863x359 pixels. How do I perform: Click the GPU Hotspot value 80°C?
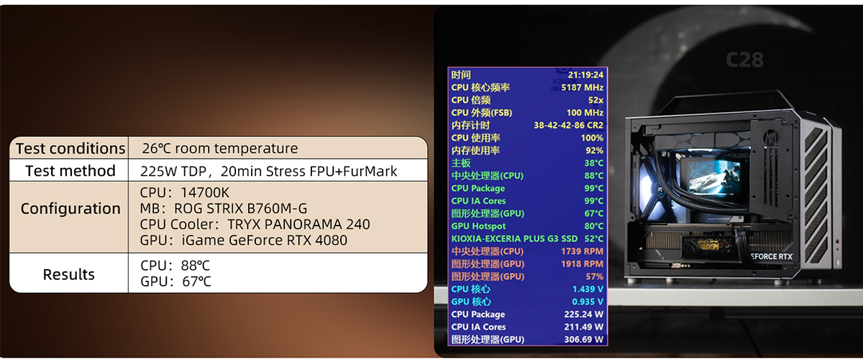coord(594,226)
